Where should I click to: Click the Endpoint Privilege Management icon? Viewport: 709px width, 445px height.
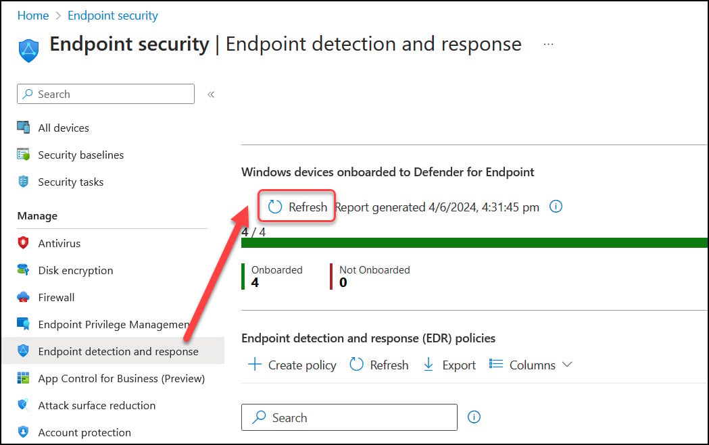coord(23,324)
